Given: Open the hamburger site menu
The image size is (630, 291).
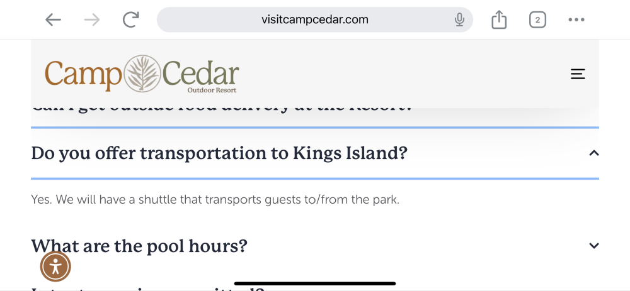Looking at the screenshot, I should 578,74.
